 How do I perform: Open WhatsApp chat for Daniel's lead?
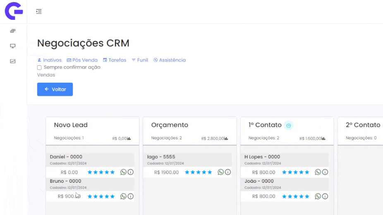coord(123,172)
